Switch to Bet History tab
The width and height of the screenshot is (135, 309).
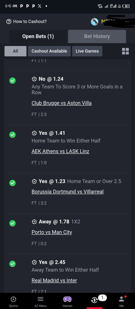(97, 36)
